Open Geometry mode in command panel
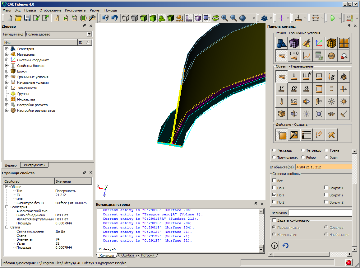Image resolution: width=360 pixels, height=268 pixels. tap(281, 43)
